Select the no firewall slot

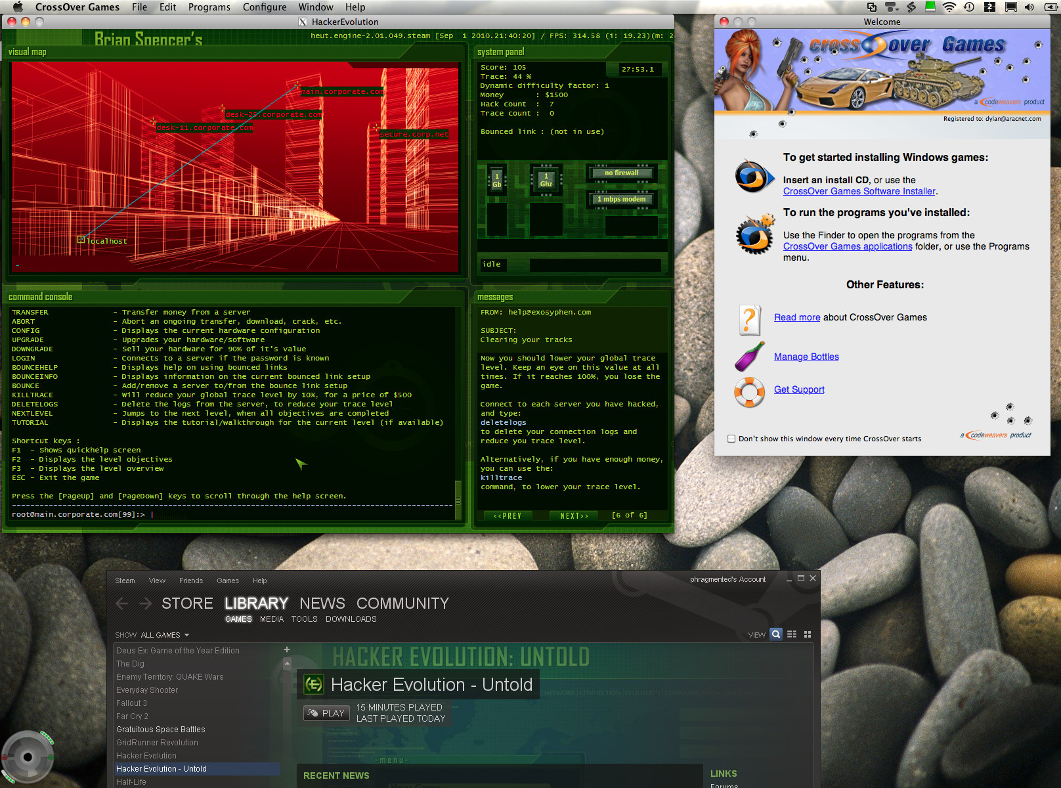coord(621,173)
